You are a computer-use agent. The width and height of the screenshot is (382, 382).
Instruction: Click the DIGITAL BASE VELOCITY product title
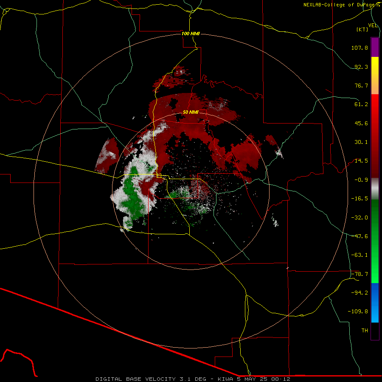pyautogui.click(x=135, y=379)
